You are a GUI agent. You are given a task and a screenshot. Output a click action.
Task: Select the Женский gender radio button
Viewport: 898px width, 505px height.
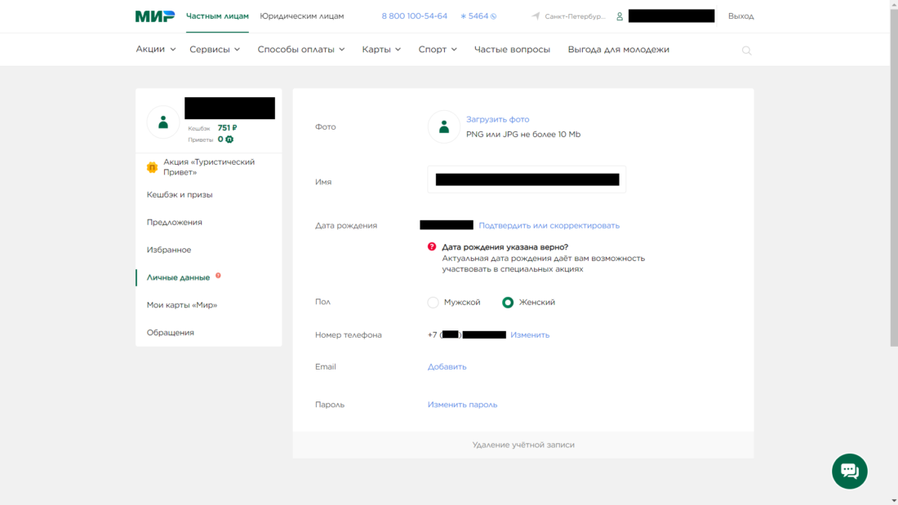[508, 303]
